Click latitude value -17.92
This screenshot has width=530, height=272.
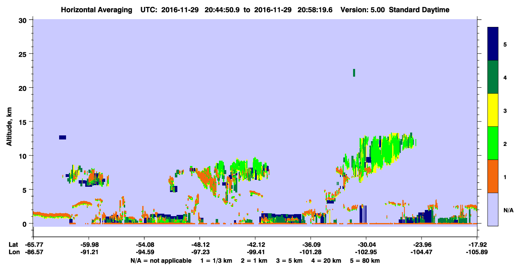tap(477, 245)
